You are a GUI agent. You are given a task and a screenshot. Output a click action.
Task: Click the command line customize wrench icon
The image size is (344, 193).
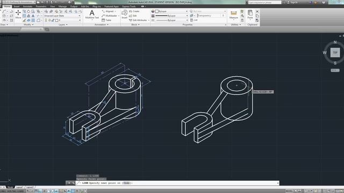click(x=73, y=183)
